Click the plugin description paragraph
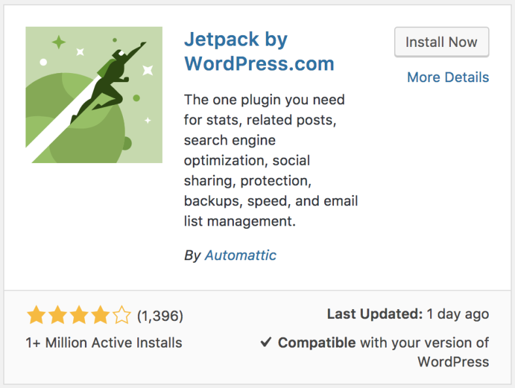 pos(271,160)
